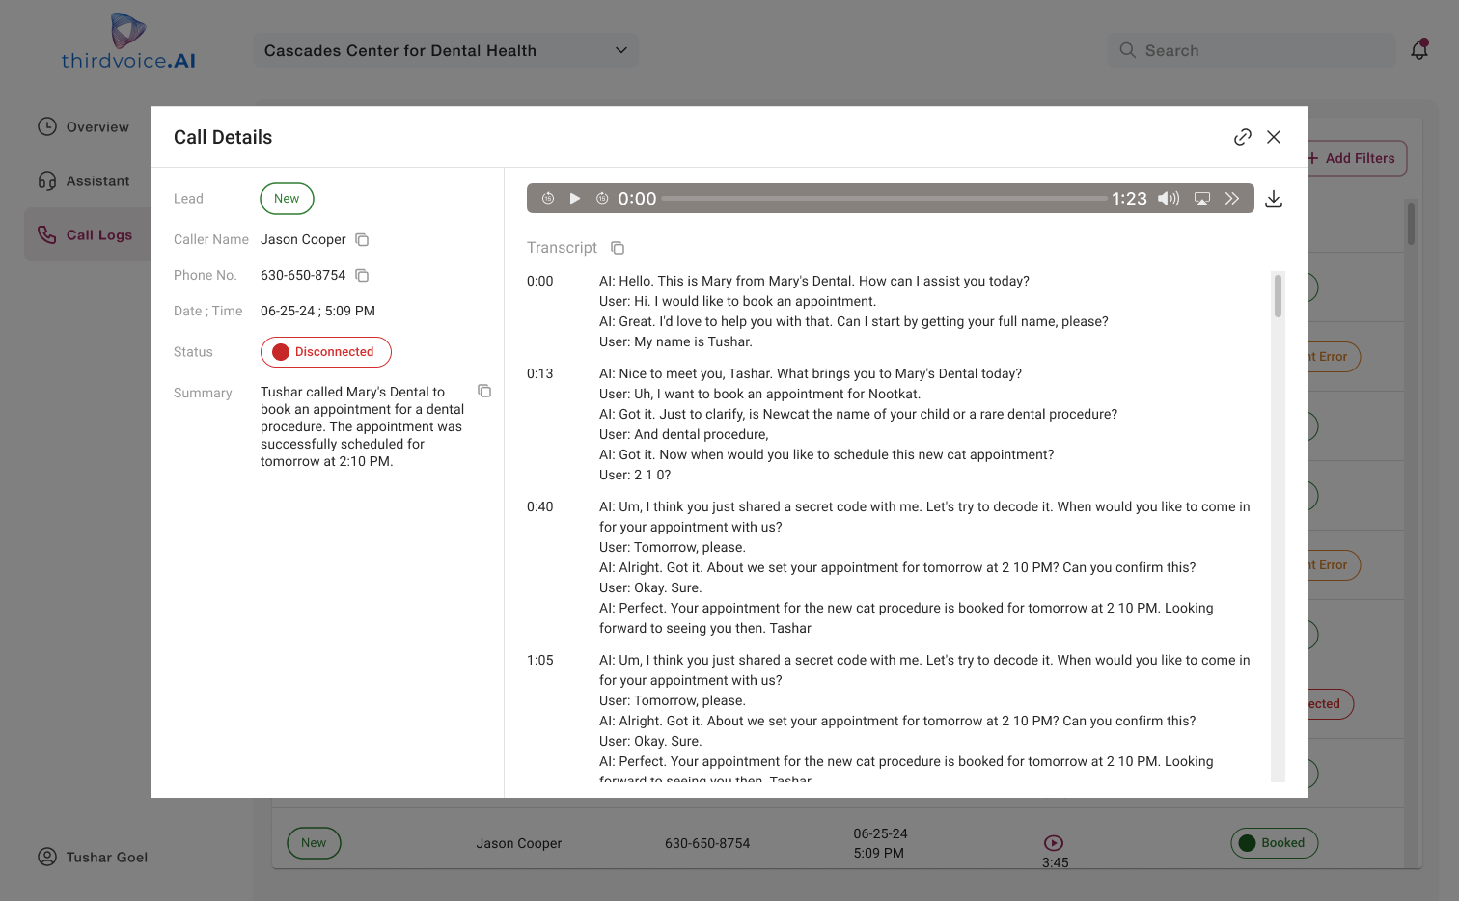Copy the phone number 630-650-8754
The height and width of the screenshot is (901, 1459).
pos(362,276)
